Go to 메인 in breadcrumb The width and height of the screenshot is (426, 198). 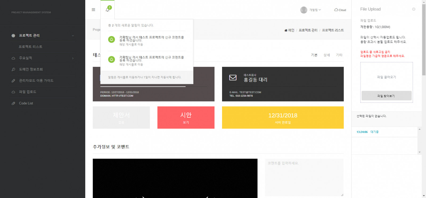coord(291,30)
